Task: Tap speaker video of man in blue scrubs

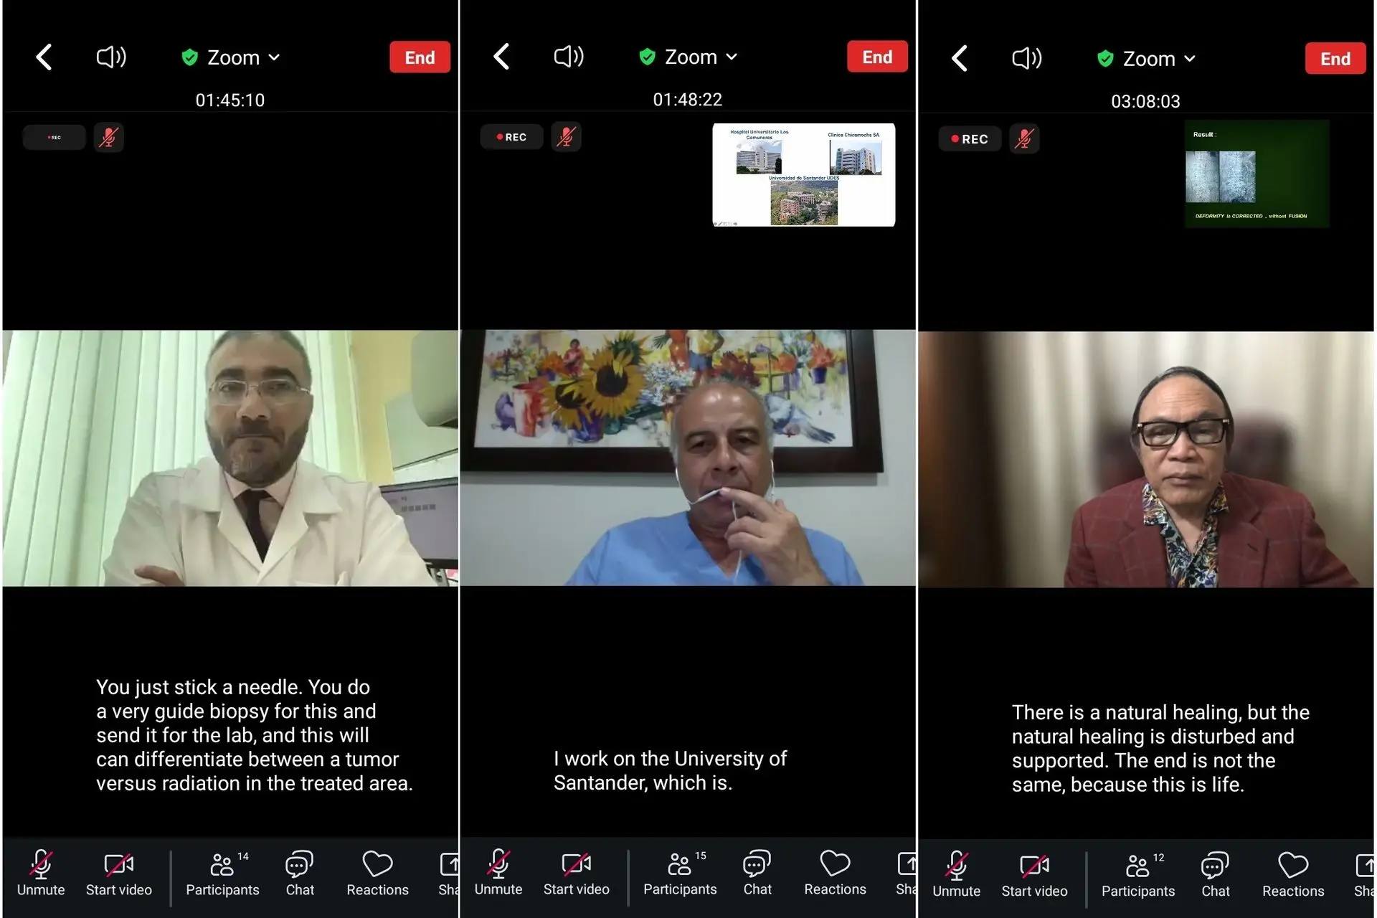Action: pos(688,458)
